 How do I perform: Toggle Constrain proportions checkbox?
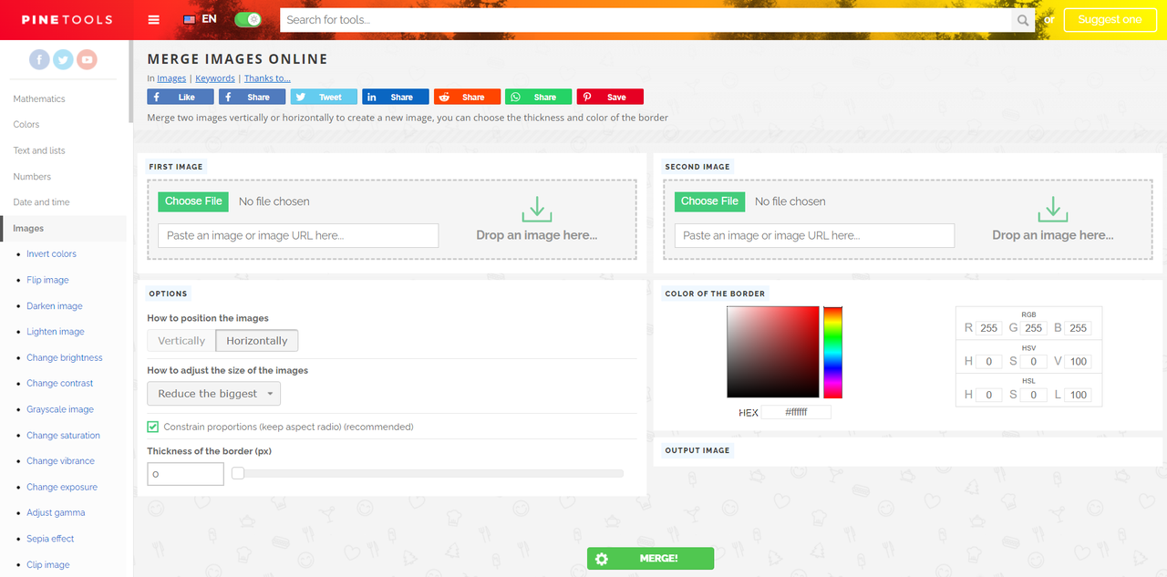153,427
